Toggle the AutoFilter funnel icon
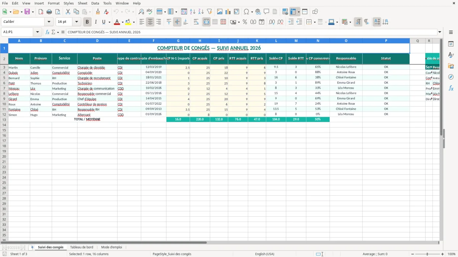 click(210, 12)
